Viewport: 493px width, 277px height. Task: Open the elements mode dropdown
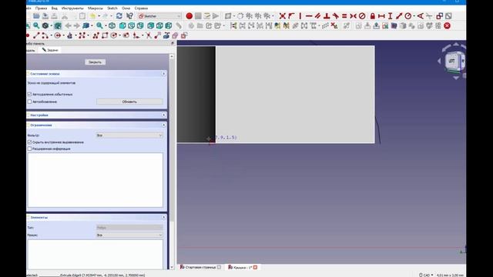tap(129, 235)
